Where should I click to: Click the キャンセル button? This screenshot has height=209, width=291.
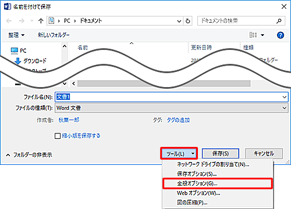pos(264,154)
